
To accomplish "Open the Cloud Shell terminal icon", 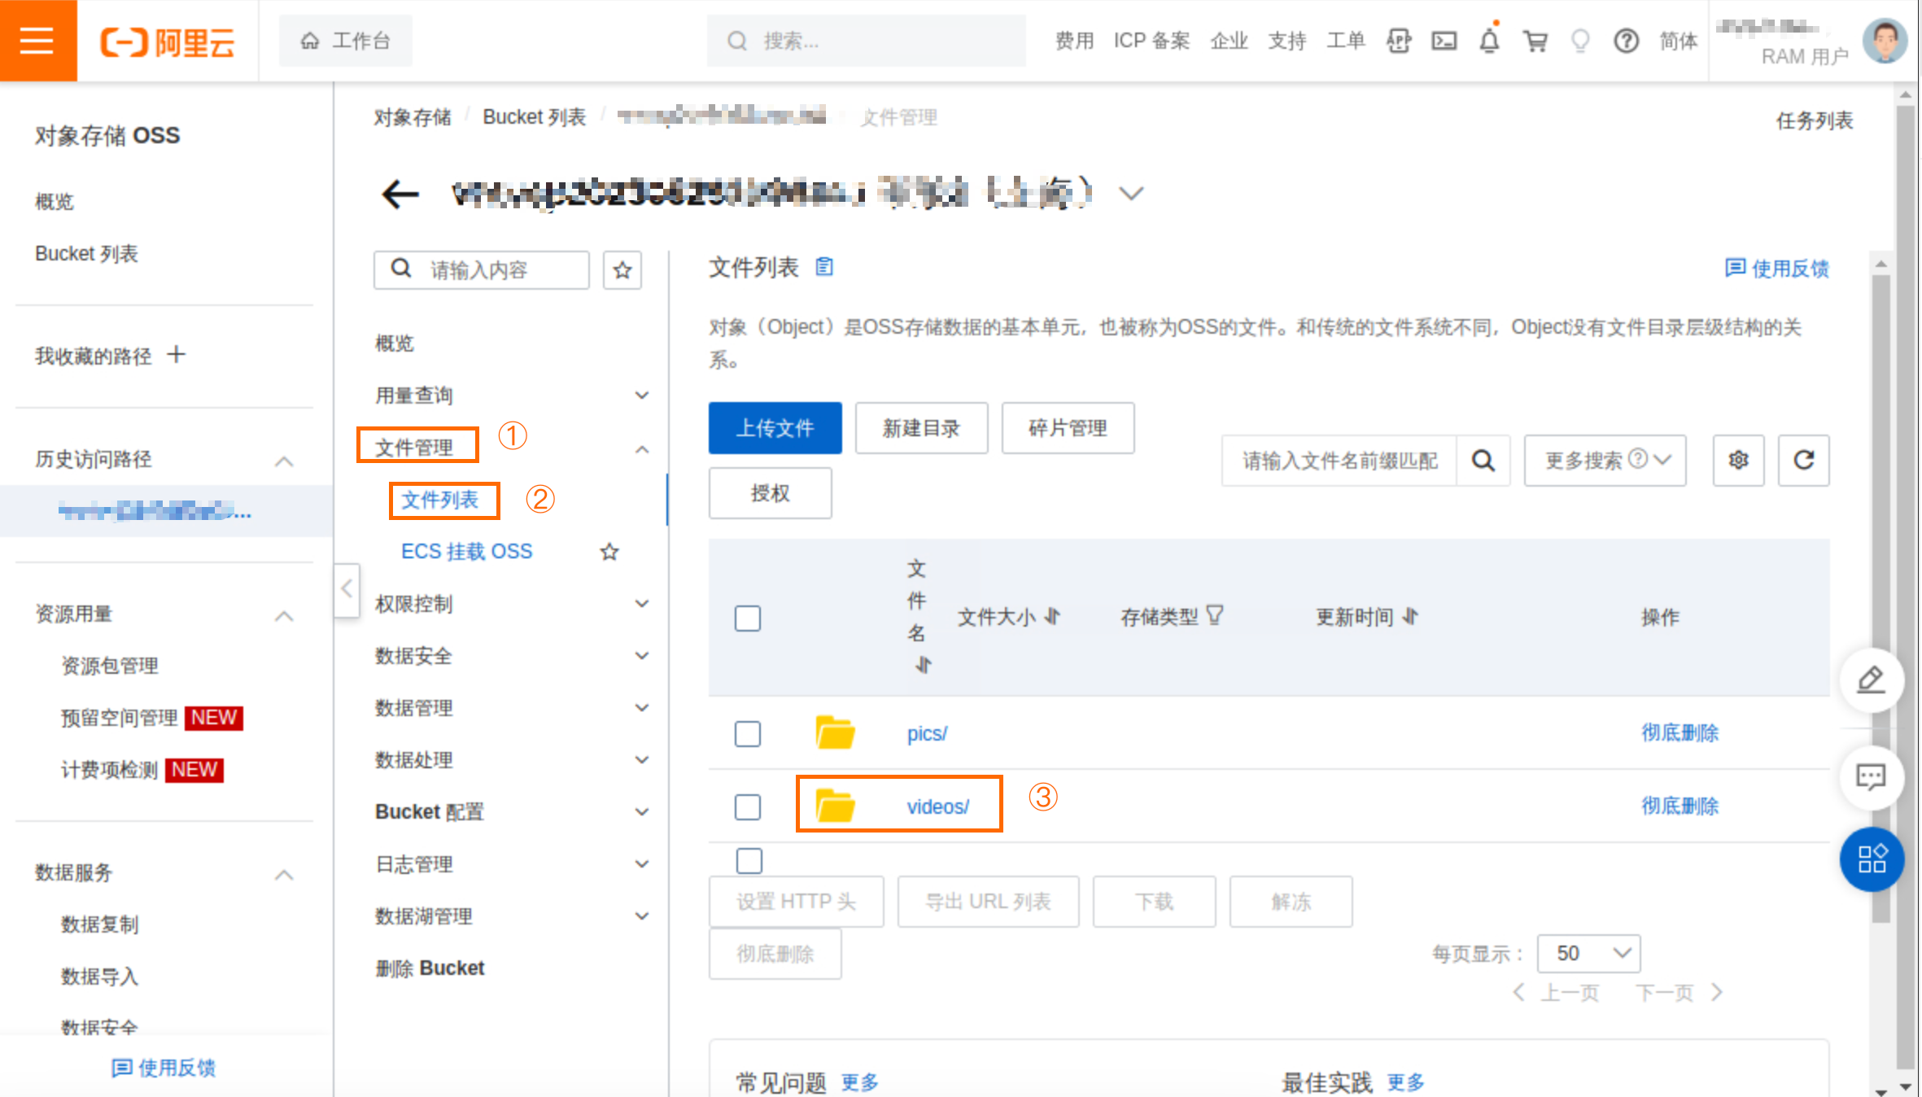I will pyautogui.click(x=1444, y=41).
